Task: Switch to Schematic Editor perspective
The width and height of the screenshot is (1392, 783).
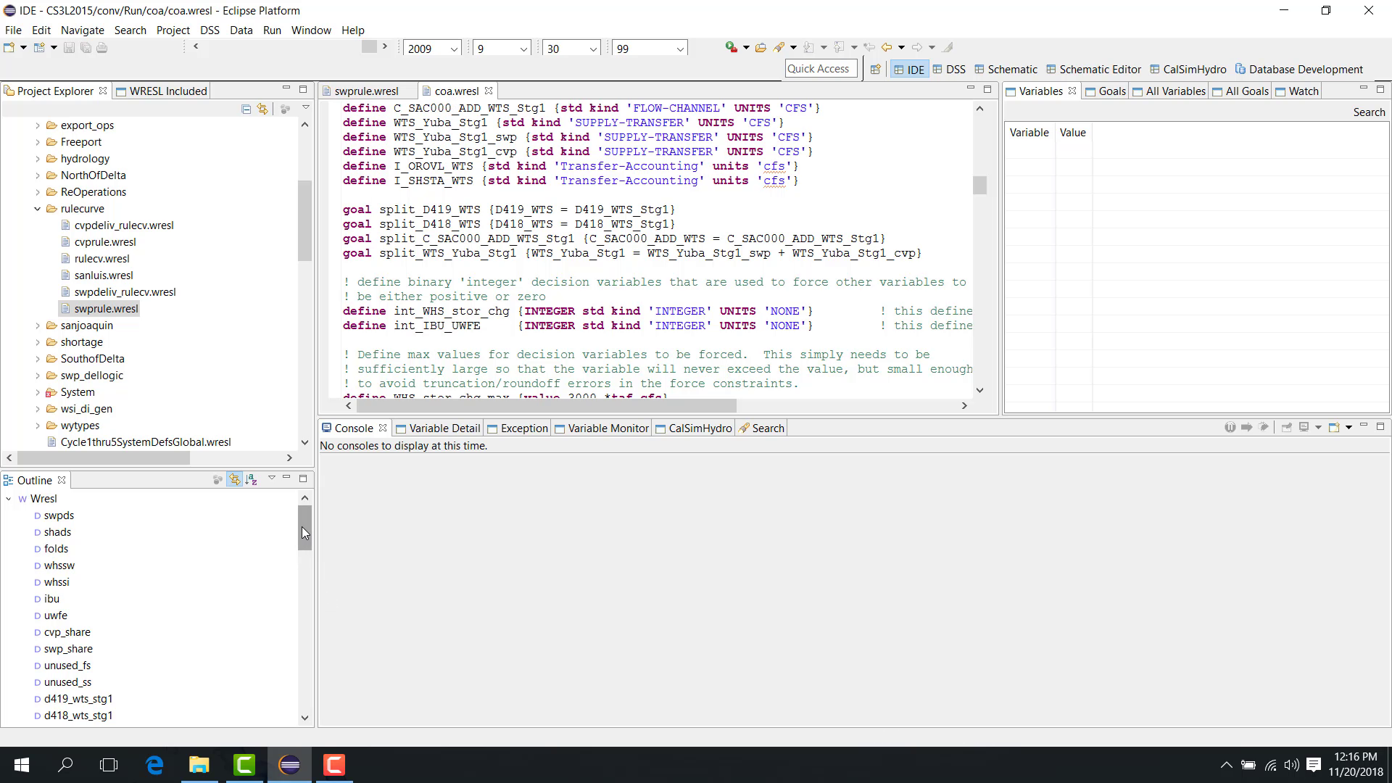Action: [1093, 70]
